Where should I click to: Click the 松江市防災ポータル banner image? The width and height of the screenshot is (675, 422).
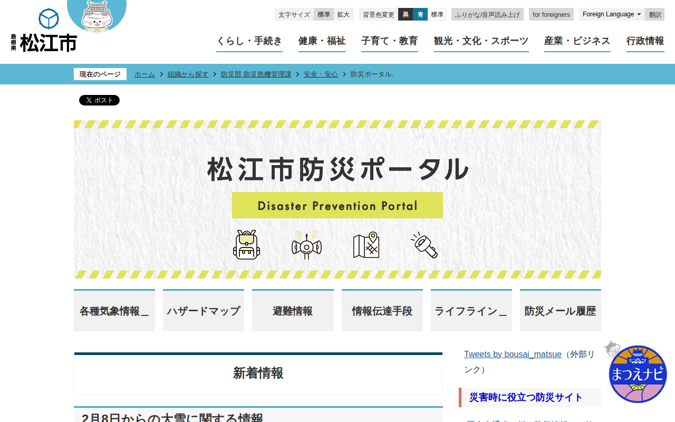[337, 199]
